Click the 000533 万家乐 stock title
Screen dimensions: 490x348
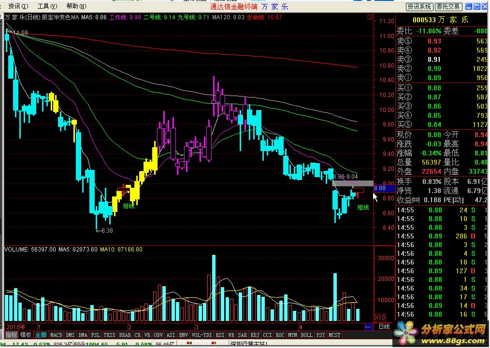[441, 20]
